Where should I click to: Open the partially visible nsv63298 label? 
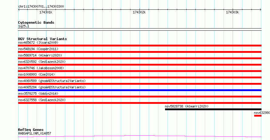[x=262, y=113]
